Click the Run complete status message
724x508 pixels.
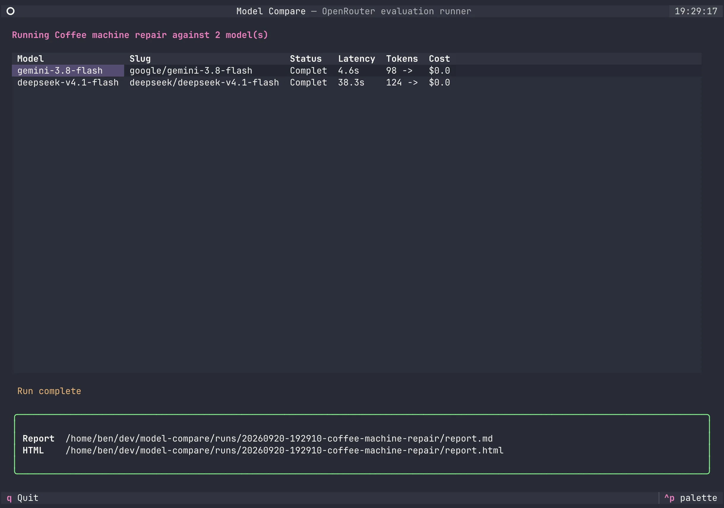coord(49,391)
